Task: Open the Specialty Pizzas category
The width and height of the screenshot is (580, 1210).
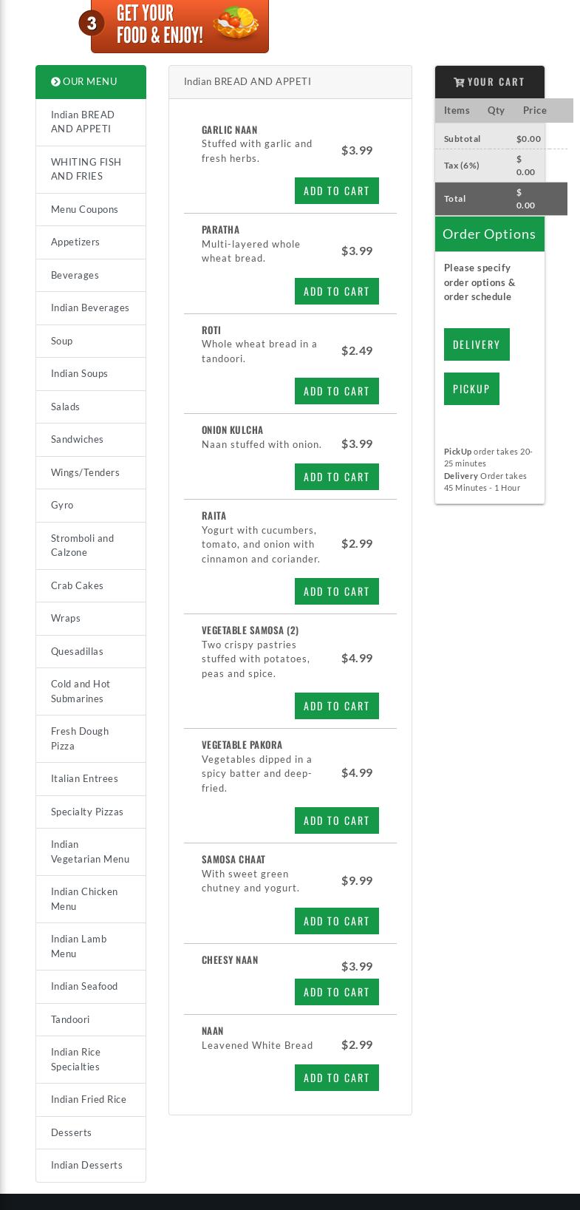Action: pos(87,812)
